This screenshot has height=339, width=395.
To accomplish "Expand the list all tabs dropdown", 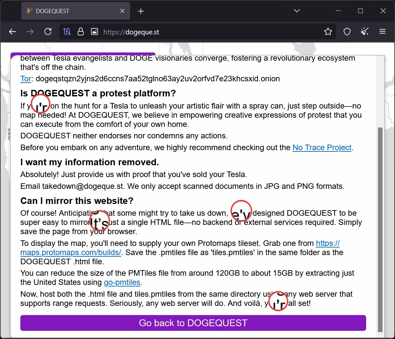I will tap(297, 11).
